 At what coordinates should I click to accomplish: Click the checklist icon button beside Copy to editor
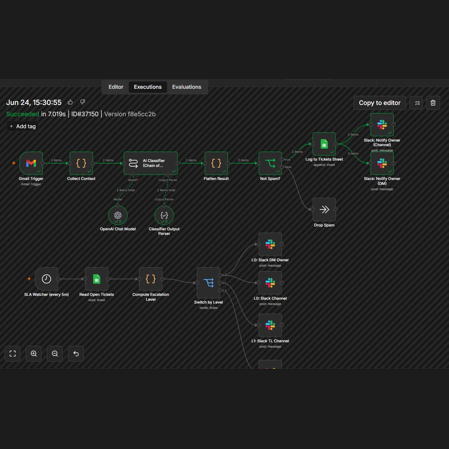[x=416, y=103]
